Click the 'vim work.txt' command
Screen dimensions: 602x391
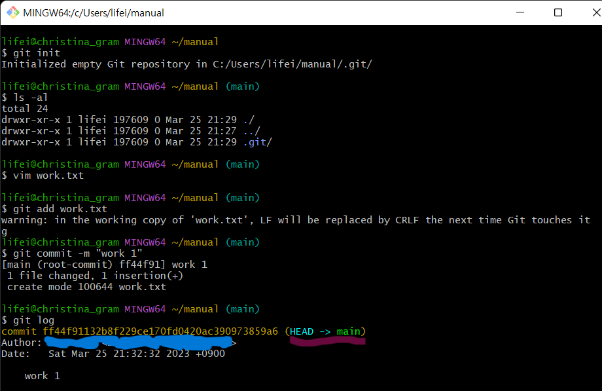pos(43,176)
